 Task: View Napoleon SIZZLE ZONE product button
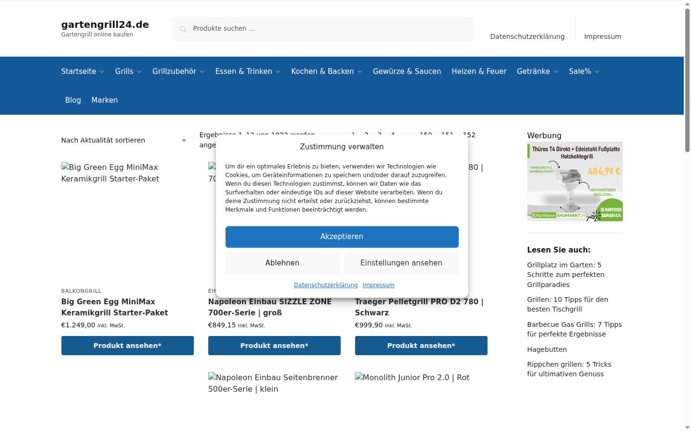[274, 346]
